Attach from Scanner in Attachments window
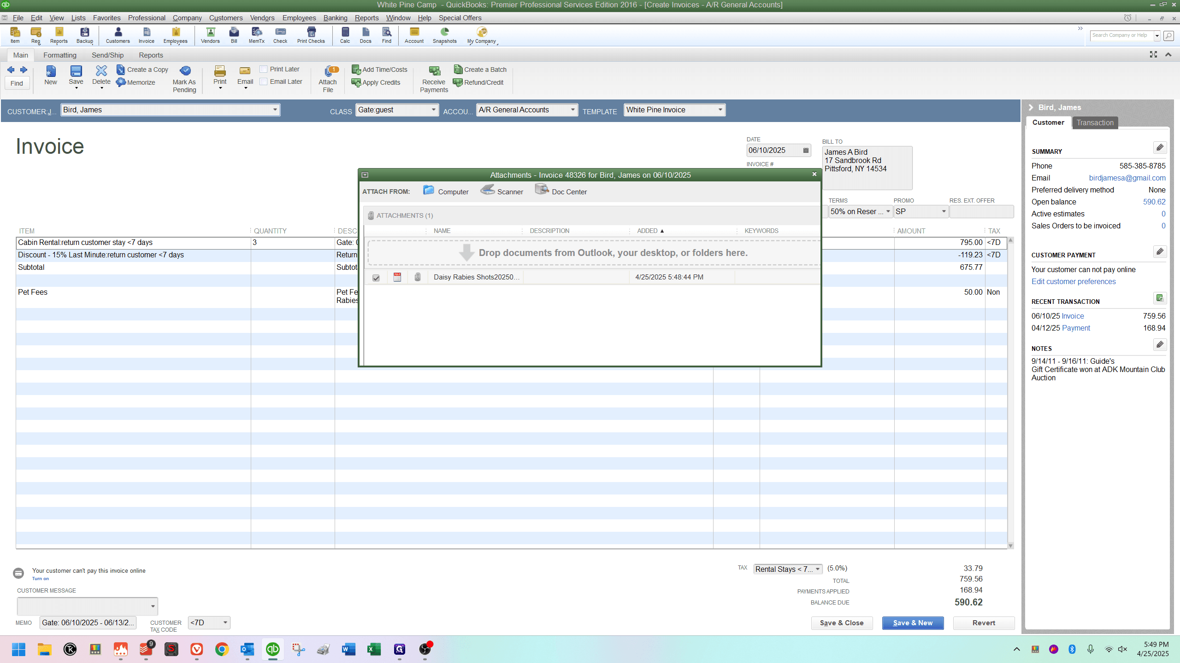Screen dimensions: 1180x663 (502, 191)
